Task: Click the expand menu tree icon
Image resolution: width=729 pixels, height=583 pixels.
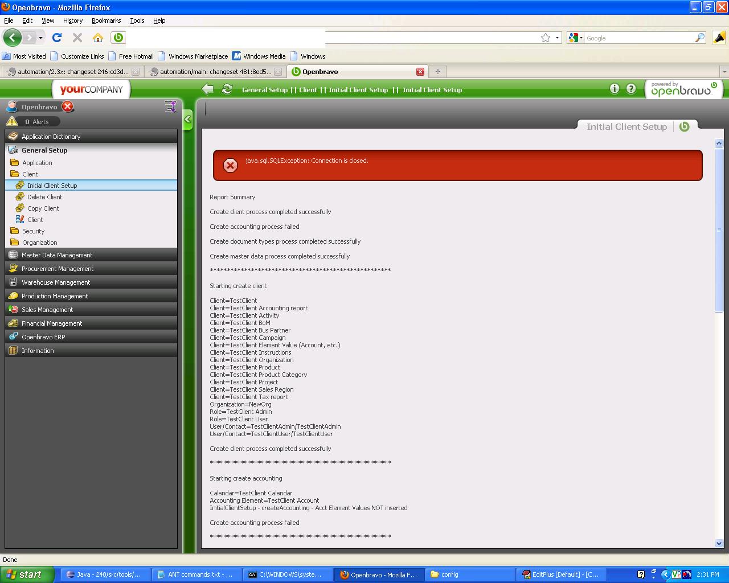Action: click(170, 106)
